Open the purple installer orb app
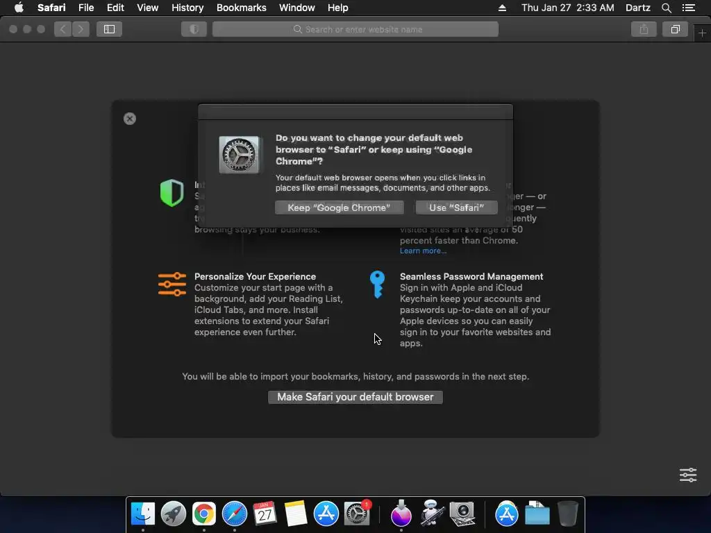 point(401,514)
